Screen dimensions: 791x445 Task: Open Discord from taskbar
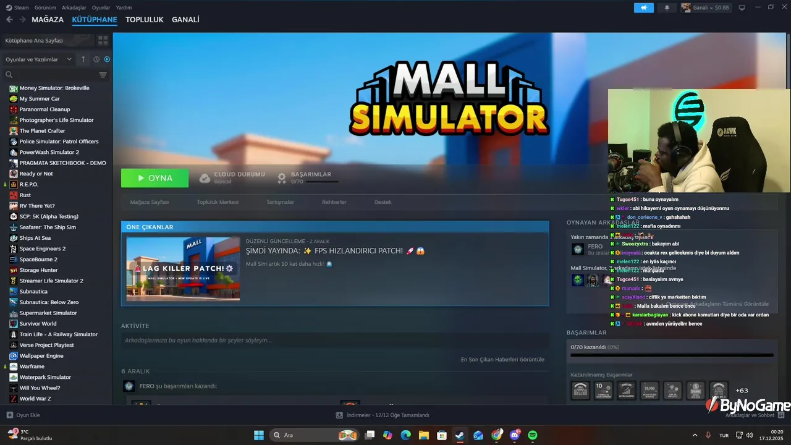tap(515, 435)
